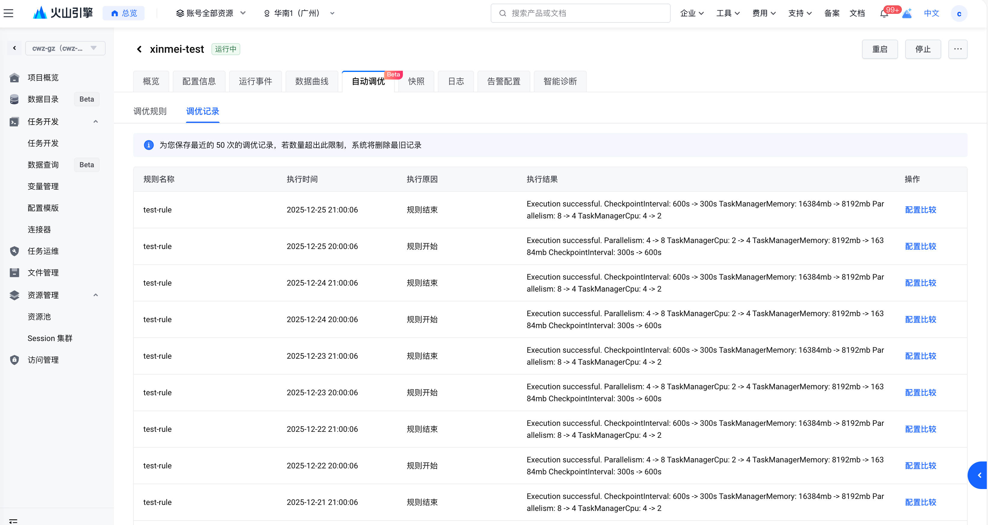Click the blue floating panel arrow at right edge
988x525 pixels.
click(x=979, y=475)
